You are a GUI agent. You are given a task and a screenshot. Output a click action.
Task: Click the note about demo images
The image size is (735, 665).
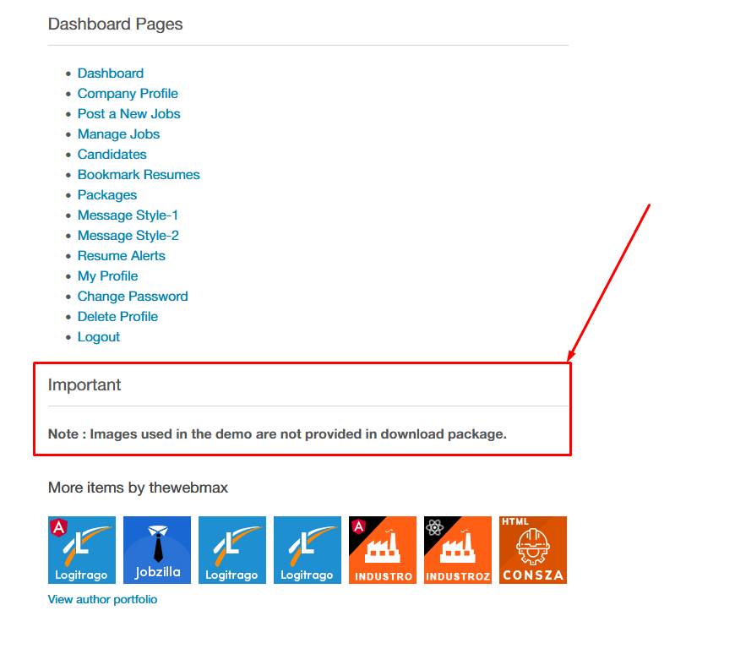point(277,433)
